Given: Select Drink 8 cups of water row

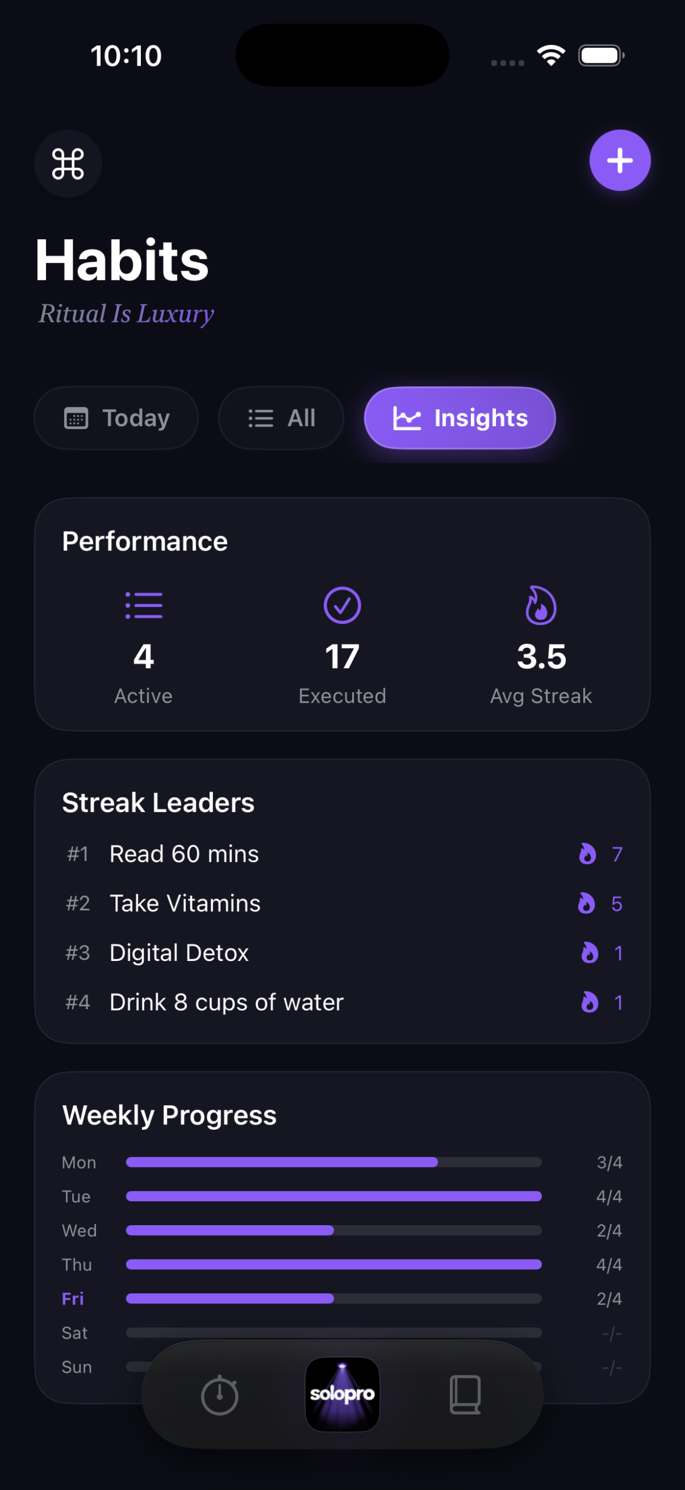Looking at the screenshot, I should (x=226, y=1002).
